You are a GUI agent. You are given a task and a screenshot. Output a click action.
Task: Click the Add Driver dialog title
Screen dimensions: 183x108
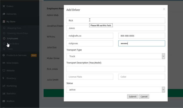click(73, 10)
